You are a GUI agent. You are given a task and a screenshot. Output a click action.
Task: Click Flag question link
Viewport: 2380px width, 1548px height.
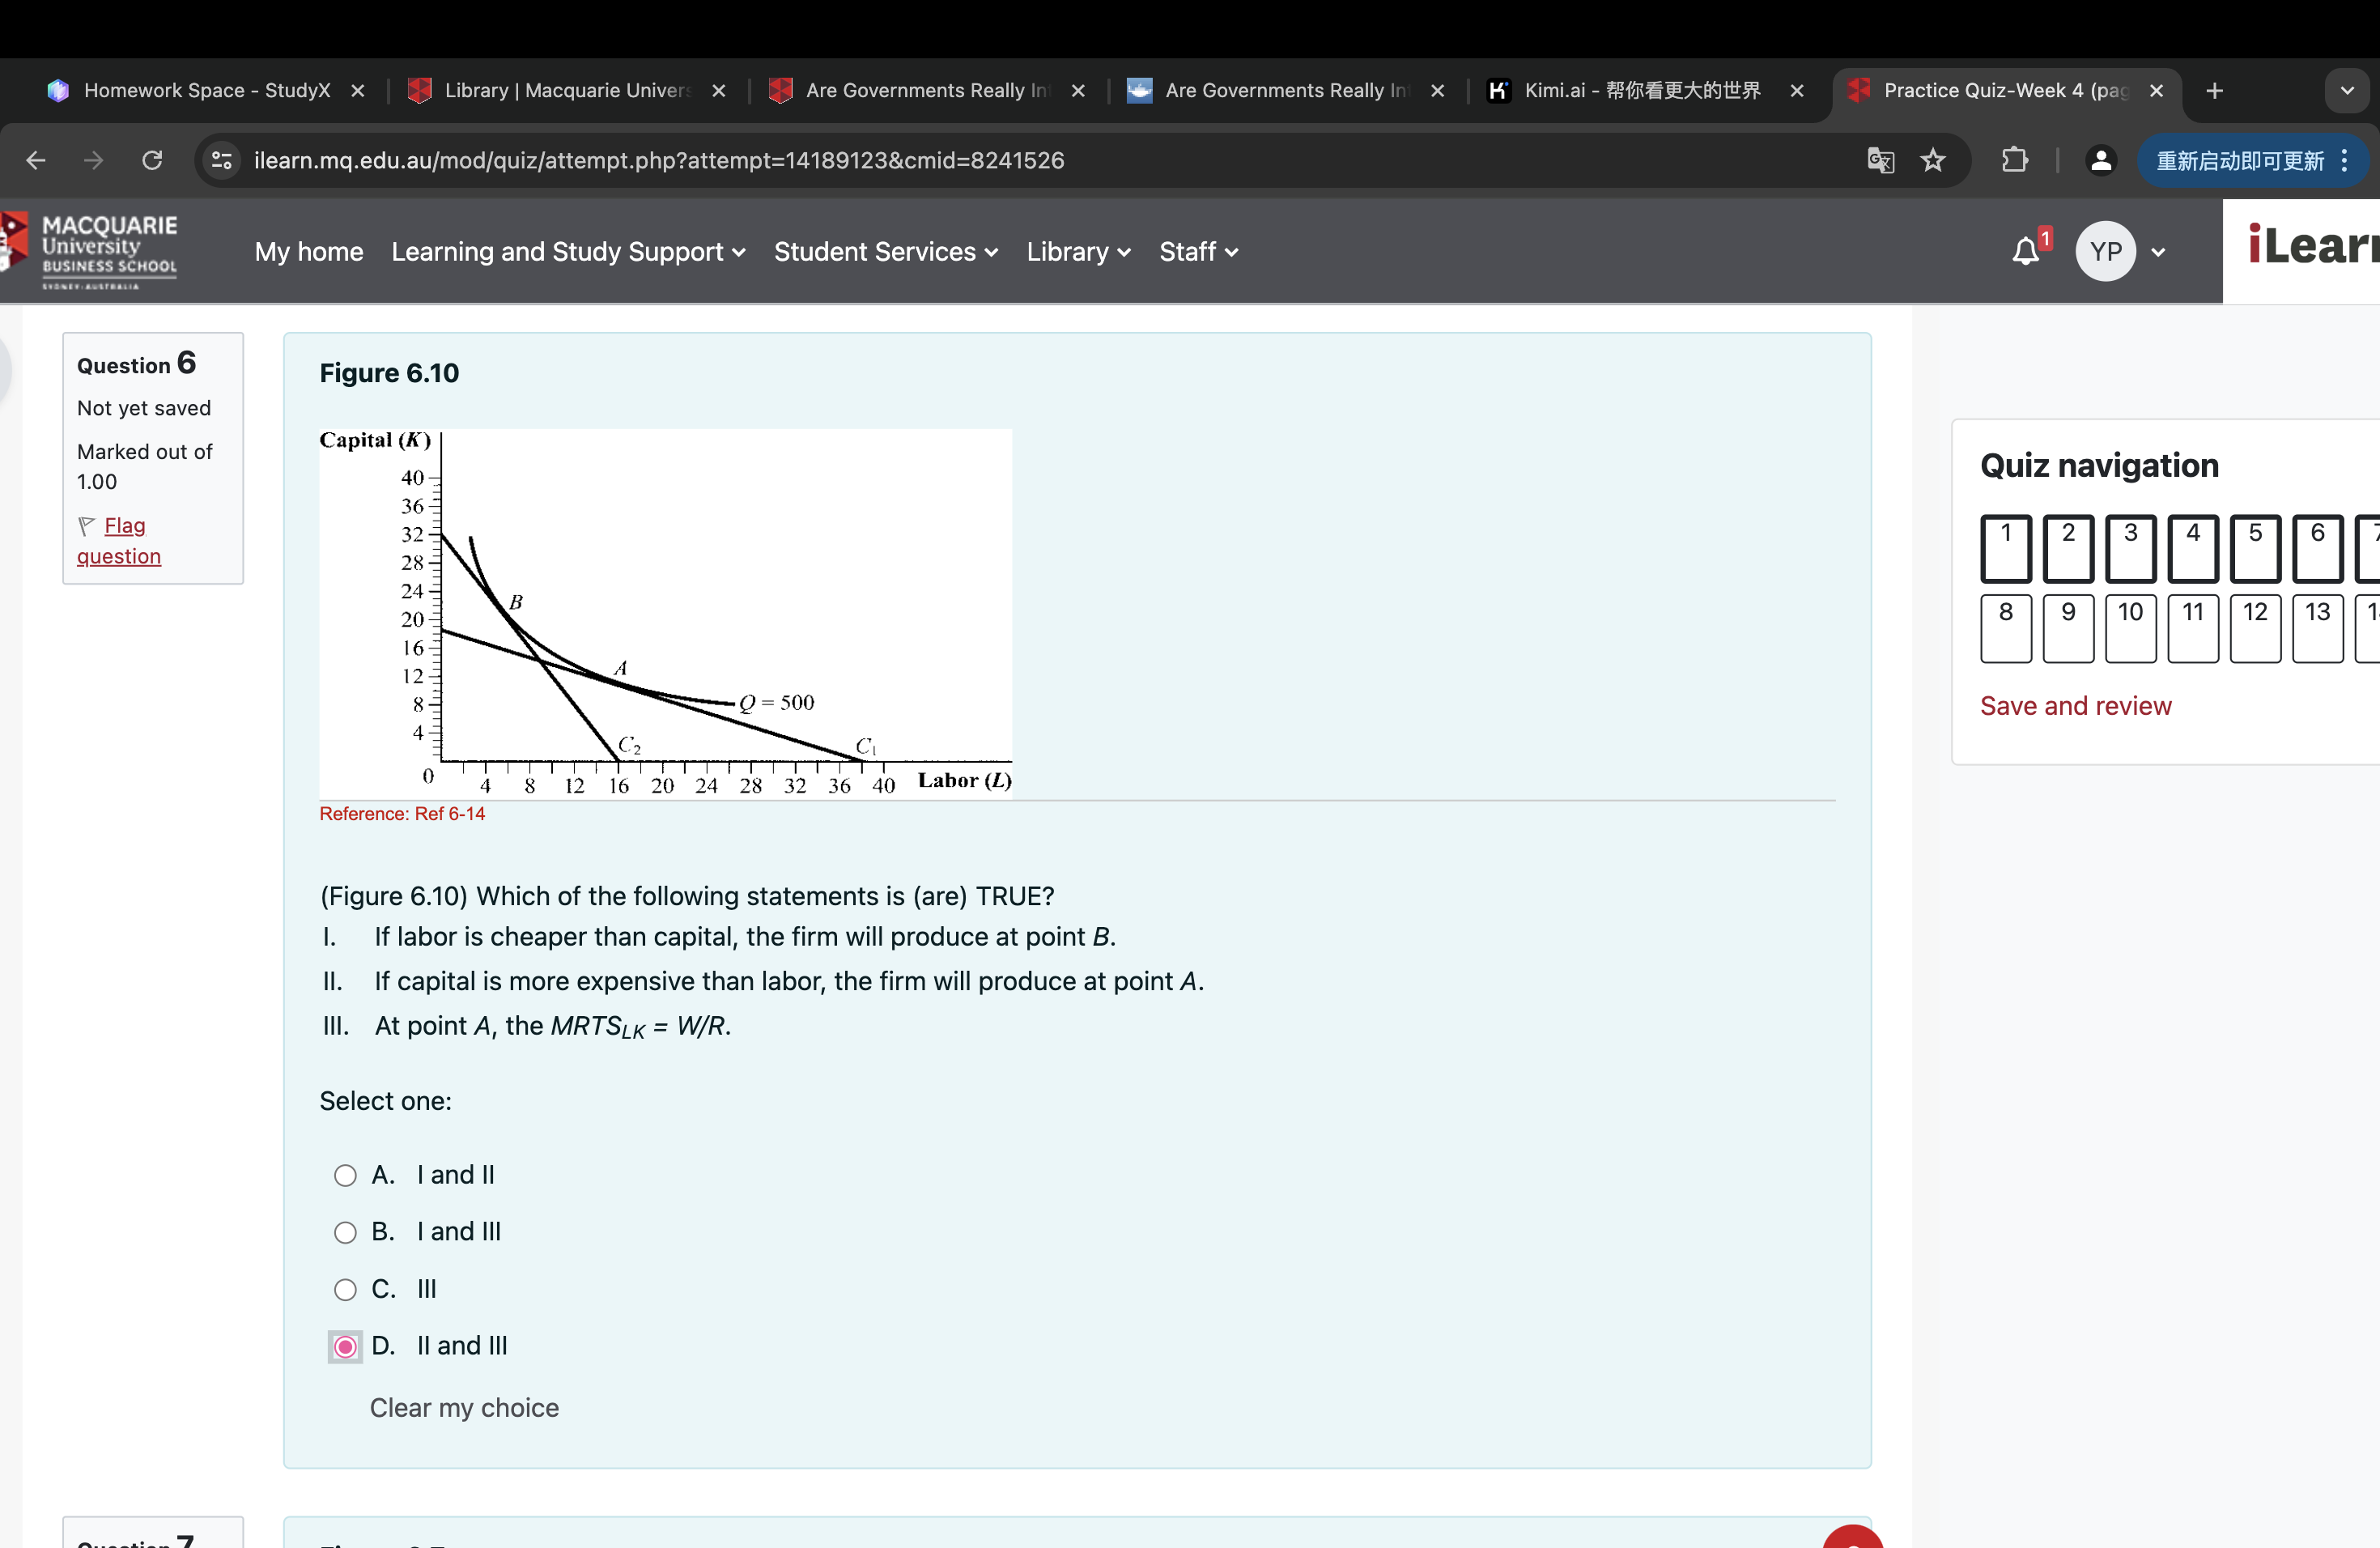[x=119, y=540]
